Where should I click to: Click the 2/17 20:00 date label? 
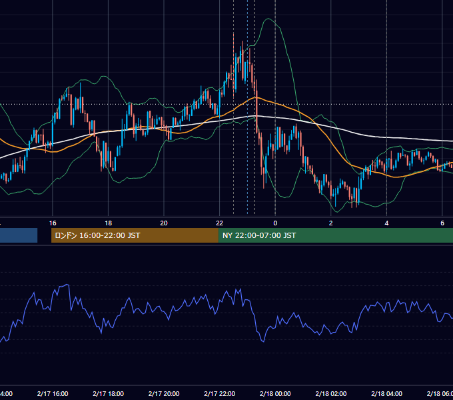164,393
